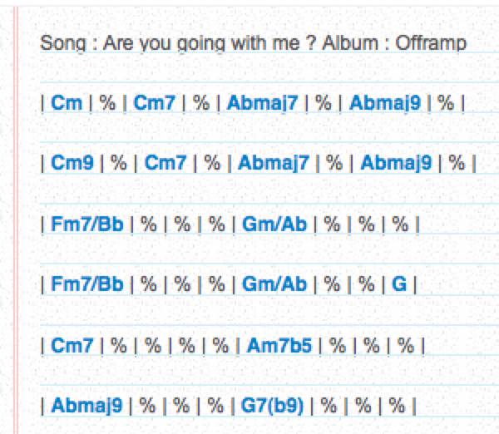
Task: Click repeat sign after Am7b5 chord
Action: (337, 345)
